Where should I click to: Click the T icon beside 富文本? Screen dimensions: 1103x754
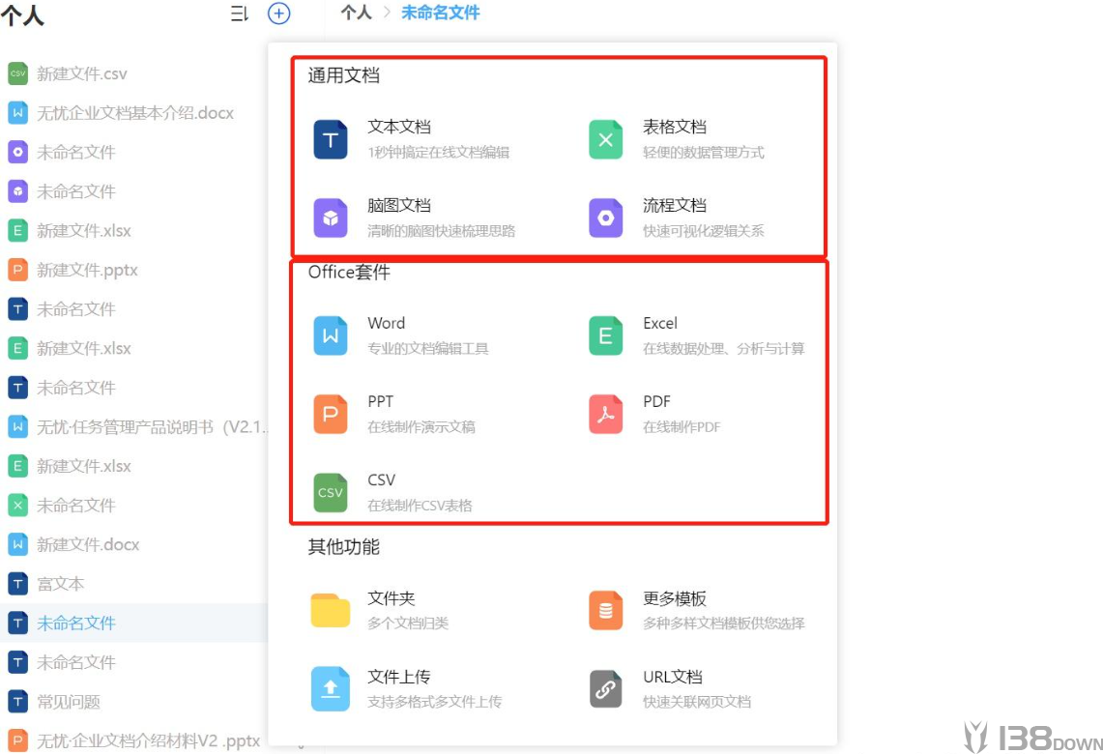click(x=17, y=584)
